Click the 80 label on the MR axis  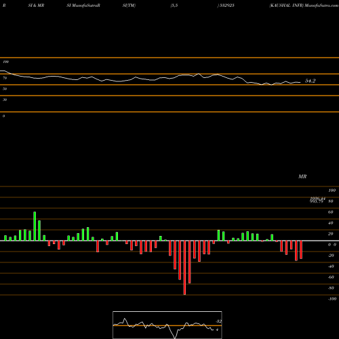click(x=331, y=201)
